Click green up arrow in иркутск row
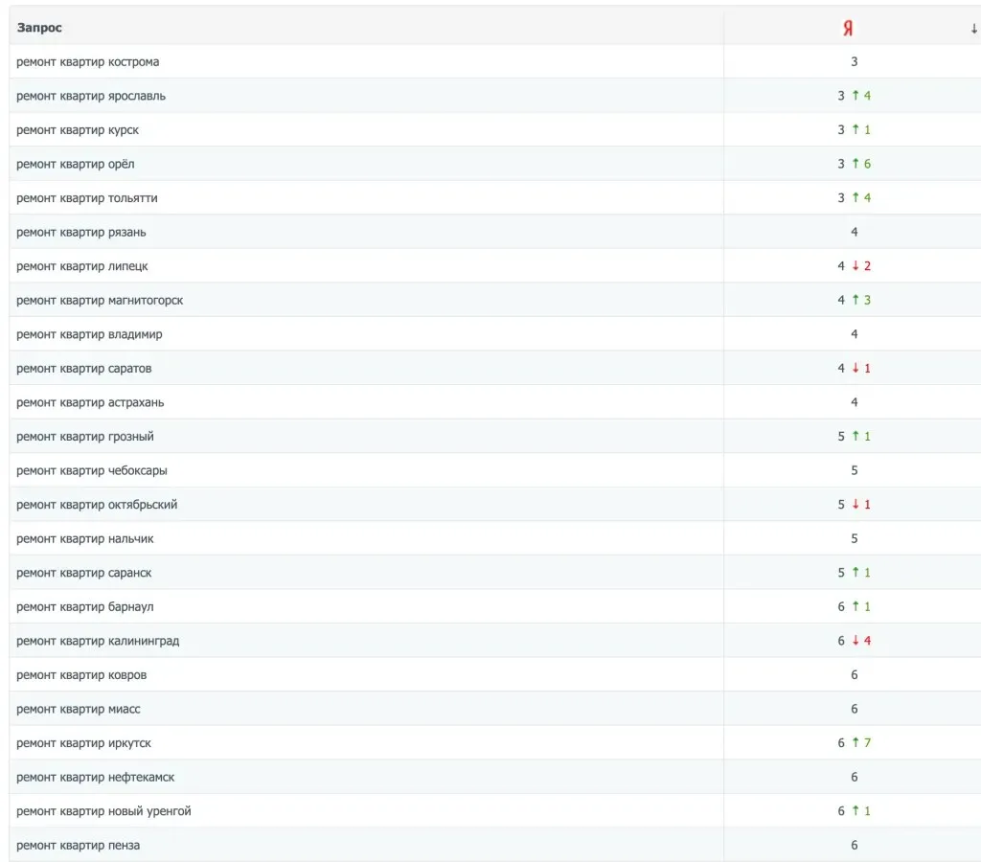The width and height of the screenshot is (981, 862). pyautogui.click(x=856, y=742)
